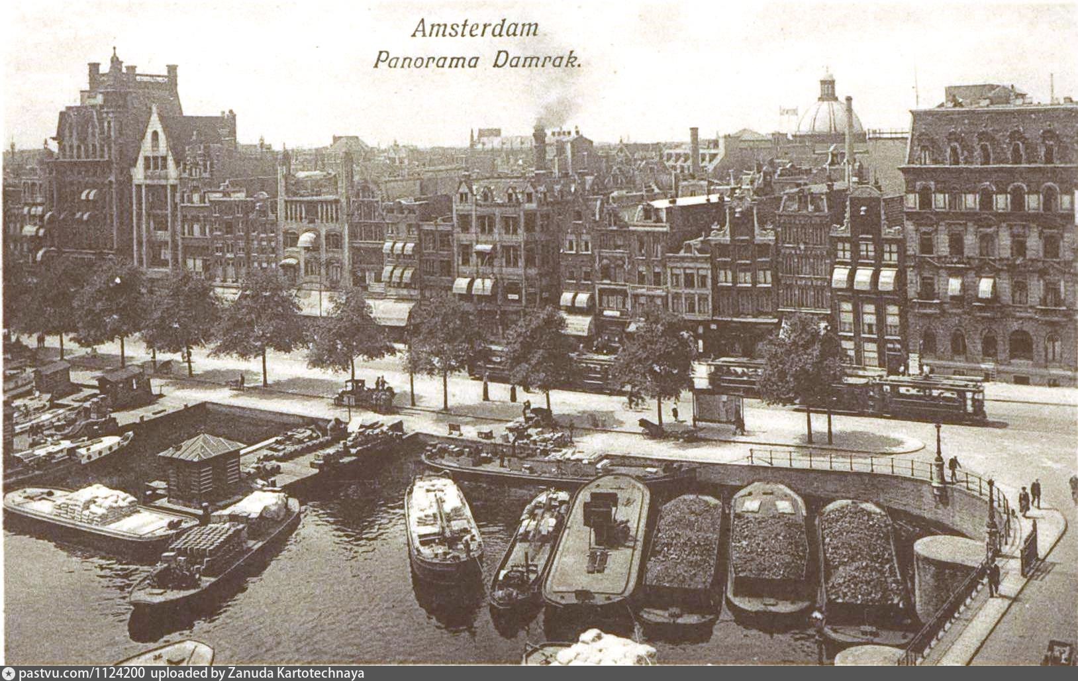Image resolution: width=1078 pixels, height=681 pixels.
Task: Click the flag beside the dome
Action: click(x=787, y=110)
